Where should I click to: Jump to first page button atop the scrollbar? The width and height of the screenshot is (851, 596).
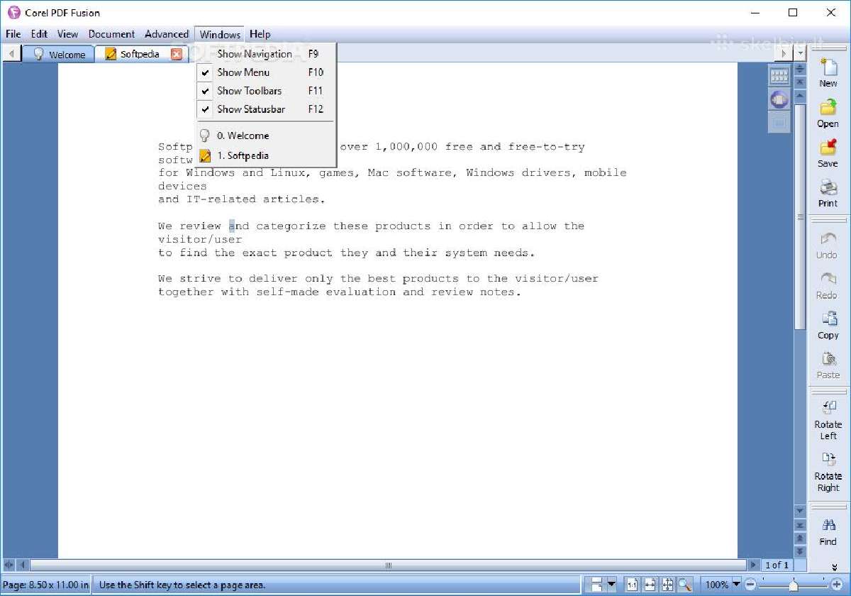click(800, 82)
